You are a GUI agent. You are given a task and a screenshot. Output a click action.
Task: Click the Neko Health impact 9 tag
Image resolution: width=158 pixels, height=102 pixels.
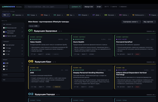click(41, 54)
